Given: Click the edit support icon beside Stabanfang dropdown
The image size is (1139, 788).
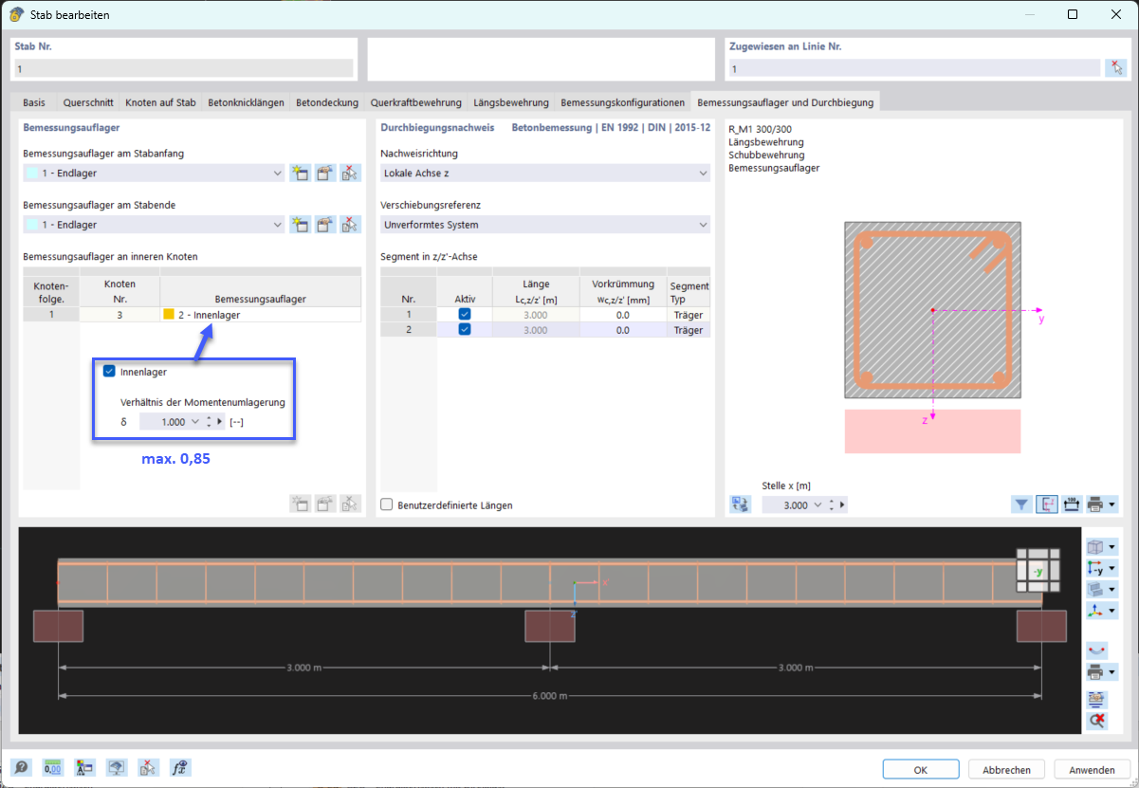Looking at the screenshot, I should coord(325,174).
